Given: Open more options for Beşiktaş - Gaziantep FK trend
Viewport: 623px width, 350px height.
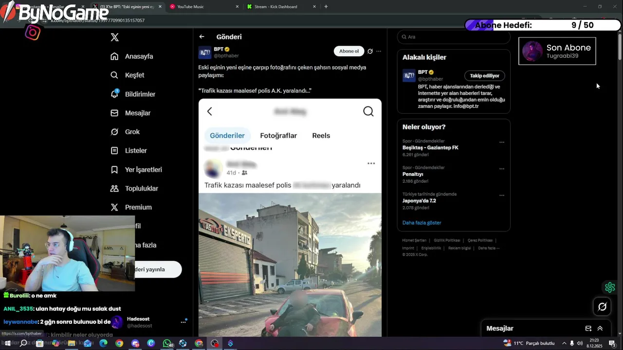Looking at the screenshot, I should tap(502, 142).
